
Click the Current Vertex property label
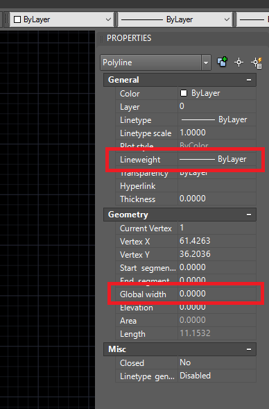coord(146,228)
